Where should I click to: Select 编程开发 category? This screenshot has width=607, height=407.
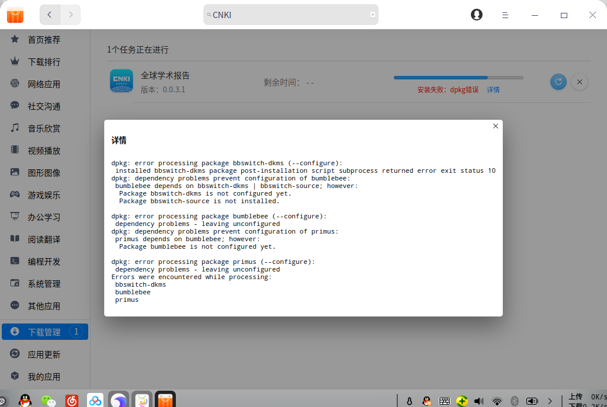pos(45,262)
